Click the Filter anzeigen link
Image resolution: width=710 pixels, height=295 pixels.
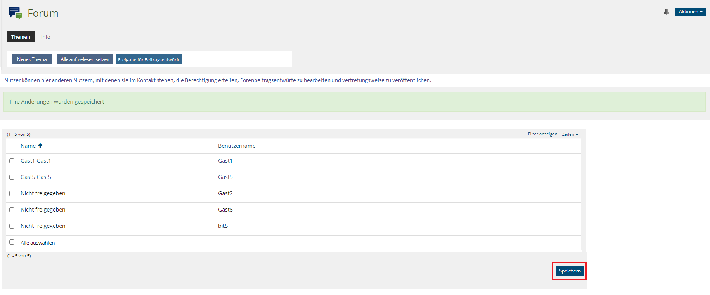click(542, 134)
